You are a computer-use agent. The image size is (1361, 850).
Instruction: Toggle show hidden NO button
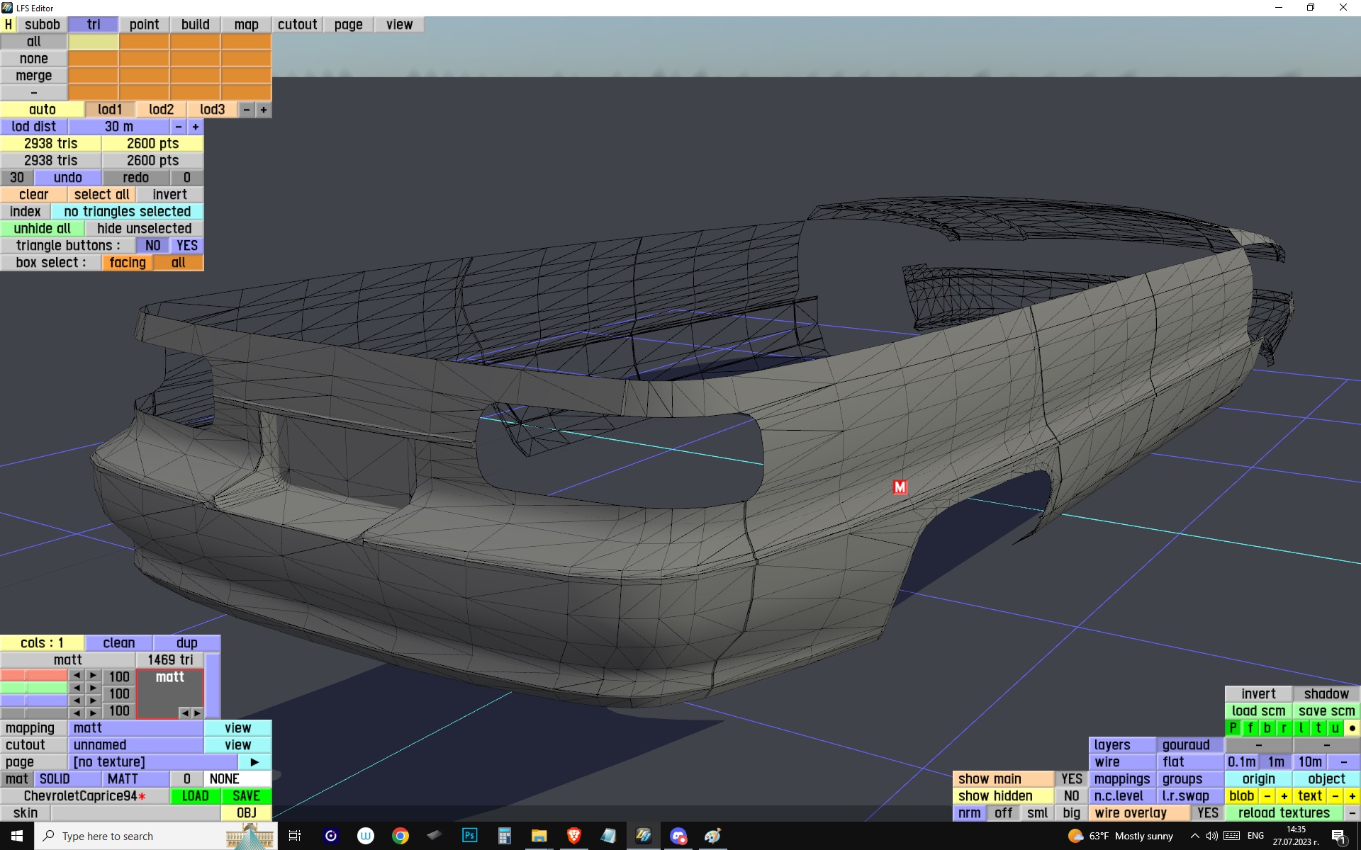[1071, 796]
